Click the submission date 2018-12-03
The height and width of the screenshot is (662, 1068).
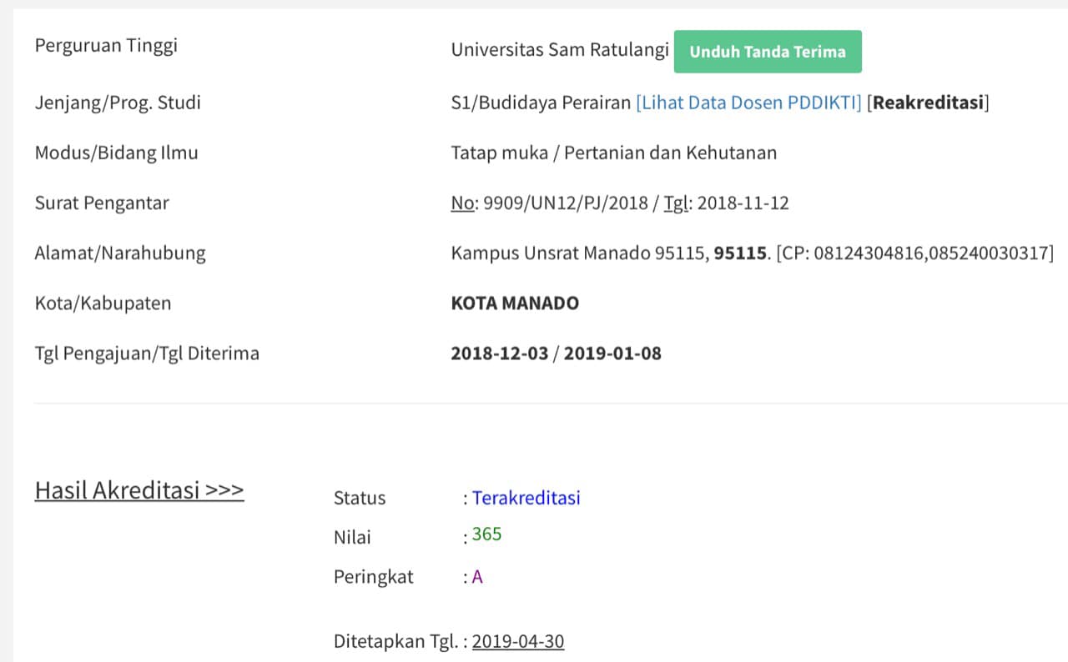coord(500,354)
